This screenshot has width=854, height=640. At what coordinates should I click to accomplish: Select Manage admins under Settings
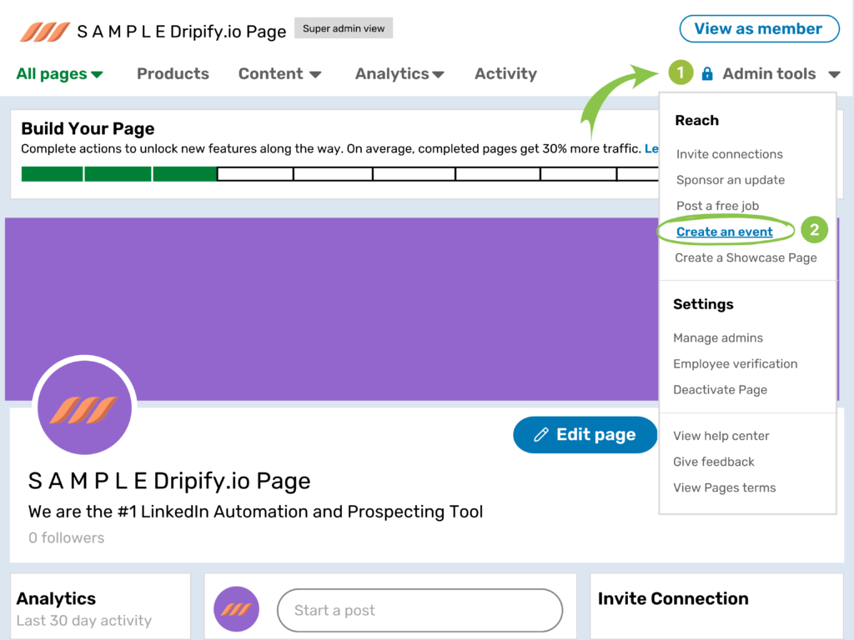point(718,337)
